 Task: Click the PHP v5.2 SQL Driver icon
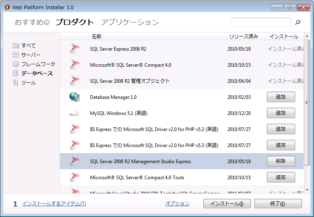[x=74, y=129]
